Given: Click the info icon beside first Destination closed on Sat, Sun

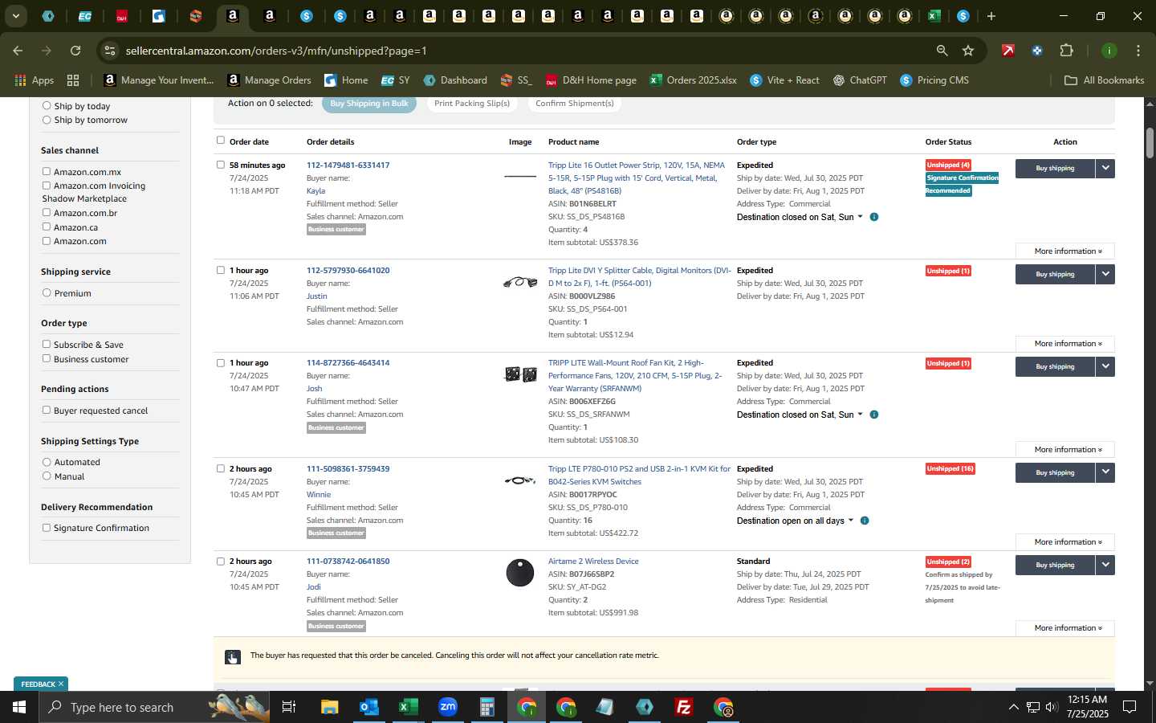Looking at the screenshot, I should click(874, 217).
